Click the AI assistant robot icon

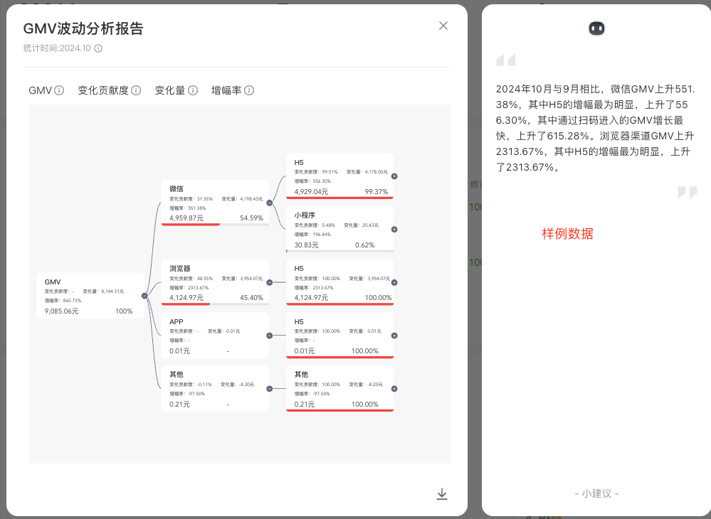[x=596, y=27]
